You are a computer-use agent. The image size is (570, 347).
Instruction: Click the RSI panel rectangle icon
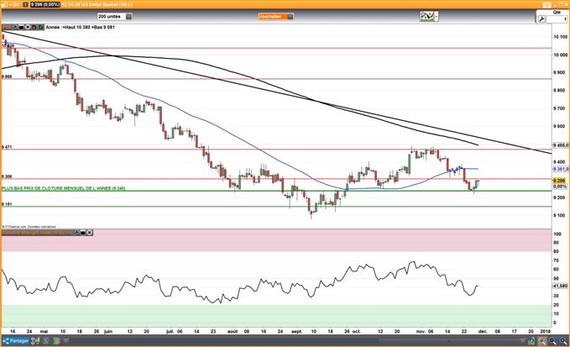(x=83, y=232)
